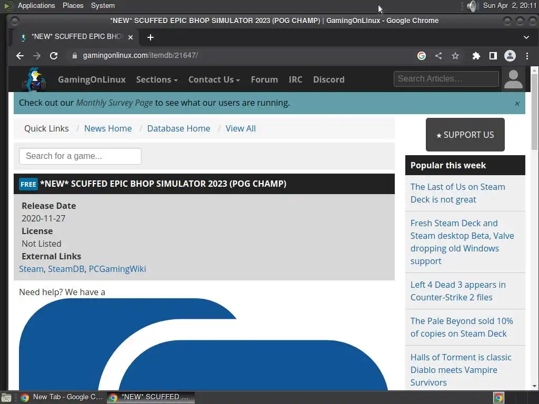The height and width of the screenshot is (404, 539).
Task: Open the Discord nav link
Action: click(x=328, y=79)
